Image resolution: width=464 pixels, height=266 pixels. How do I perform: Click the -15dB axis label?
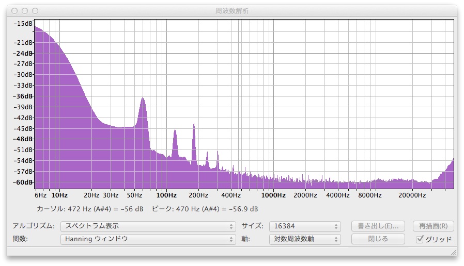(x=23, y=24)
